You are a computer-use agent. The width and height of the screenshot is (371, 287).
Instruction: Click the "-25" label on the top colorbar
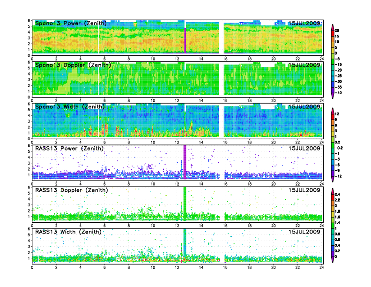(338, 76)
